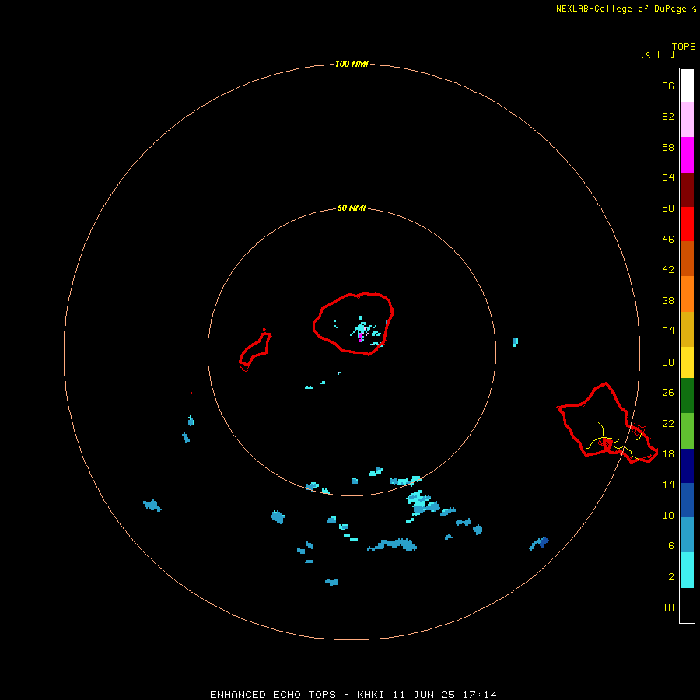Click legend value "54"
The image size is (700, 700).
(x=668, y=177)
